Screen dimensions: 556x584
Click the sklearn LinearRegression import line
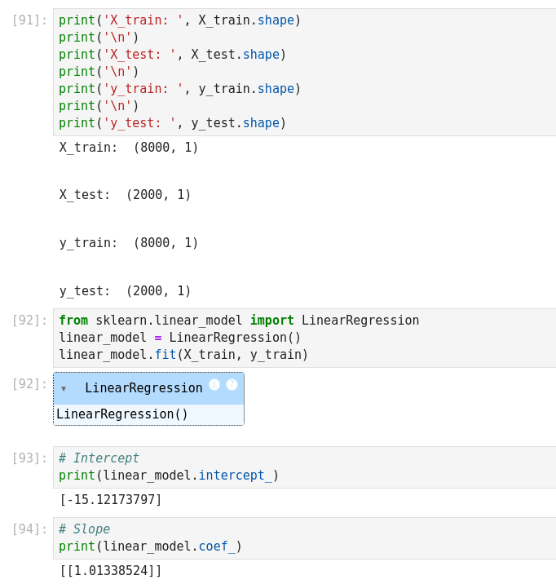[238, 321]
